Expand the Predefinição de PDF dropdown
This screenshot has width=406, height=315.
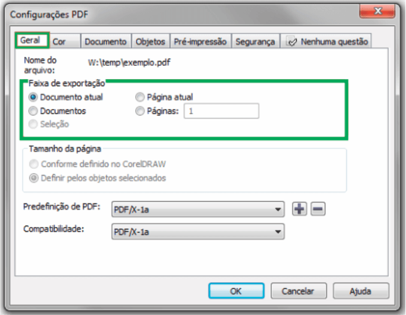tap(198, 209)
